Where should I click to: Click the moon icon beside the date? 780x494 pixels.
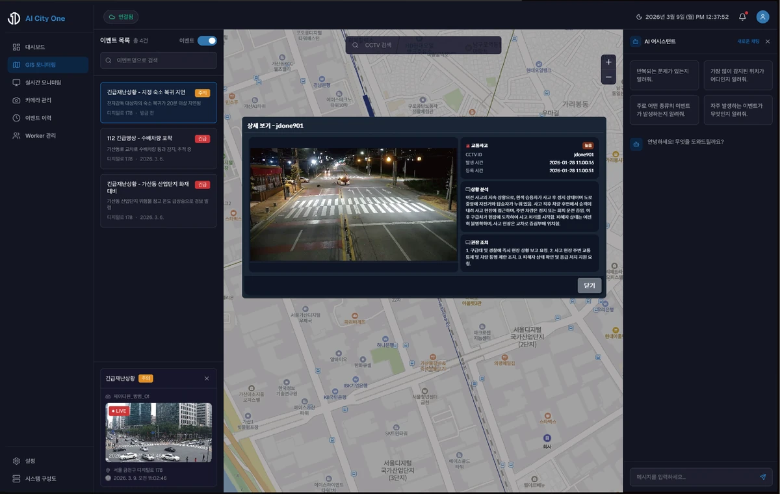coord(639,17)
